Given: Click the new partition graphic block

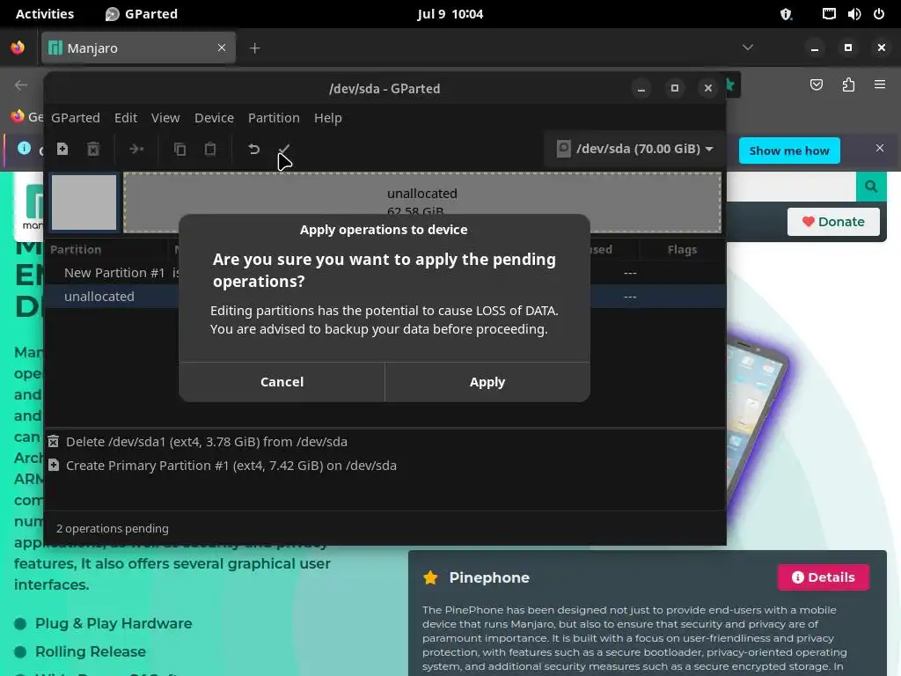Looking at the screenshot, I should tap(84, 202).
